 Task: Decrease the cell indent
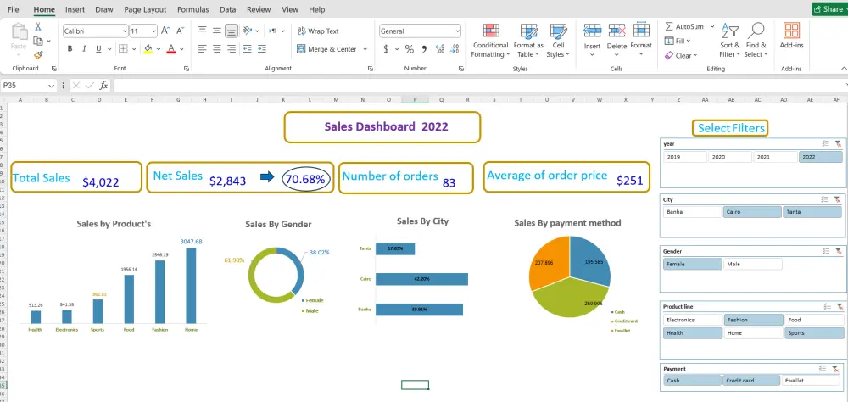[x=247, y=49]
